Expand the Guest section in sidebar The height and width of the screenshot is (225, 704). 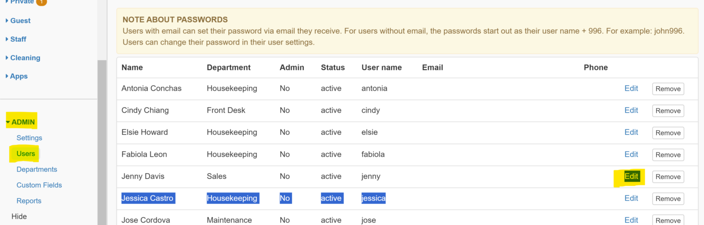(18, 21)
